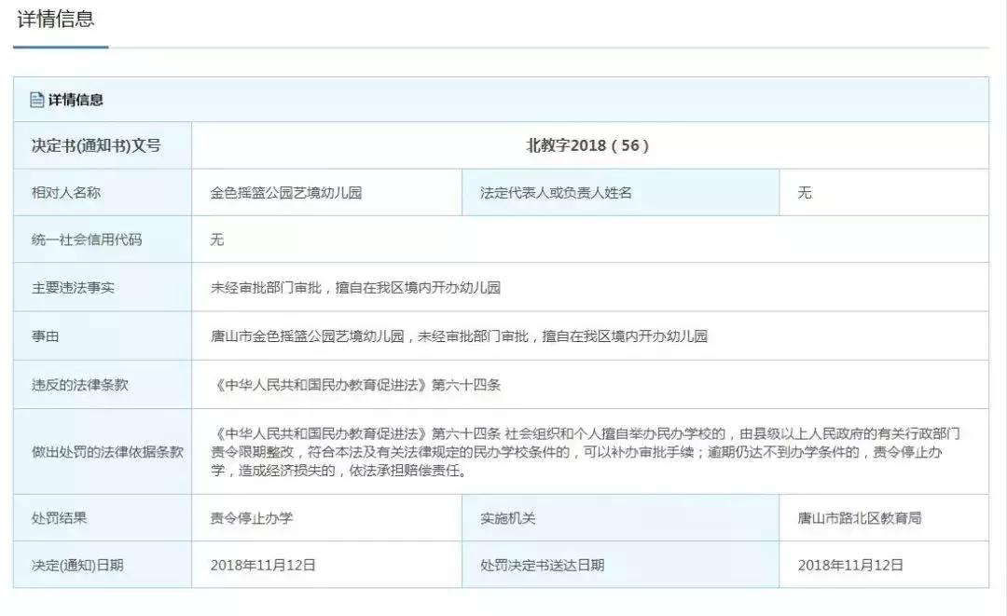This screenshot has height=616, width=1007.
Task: Click the 实施机关 label
Action: point(508,518)
